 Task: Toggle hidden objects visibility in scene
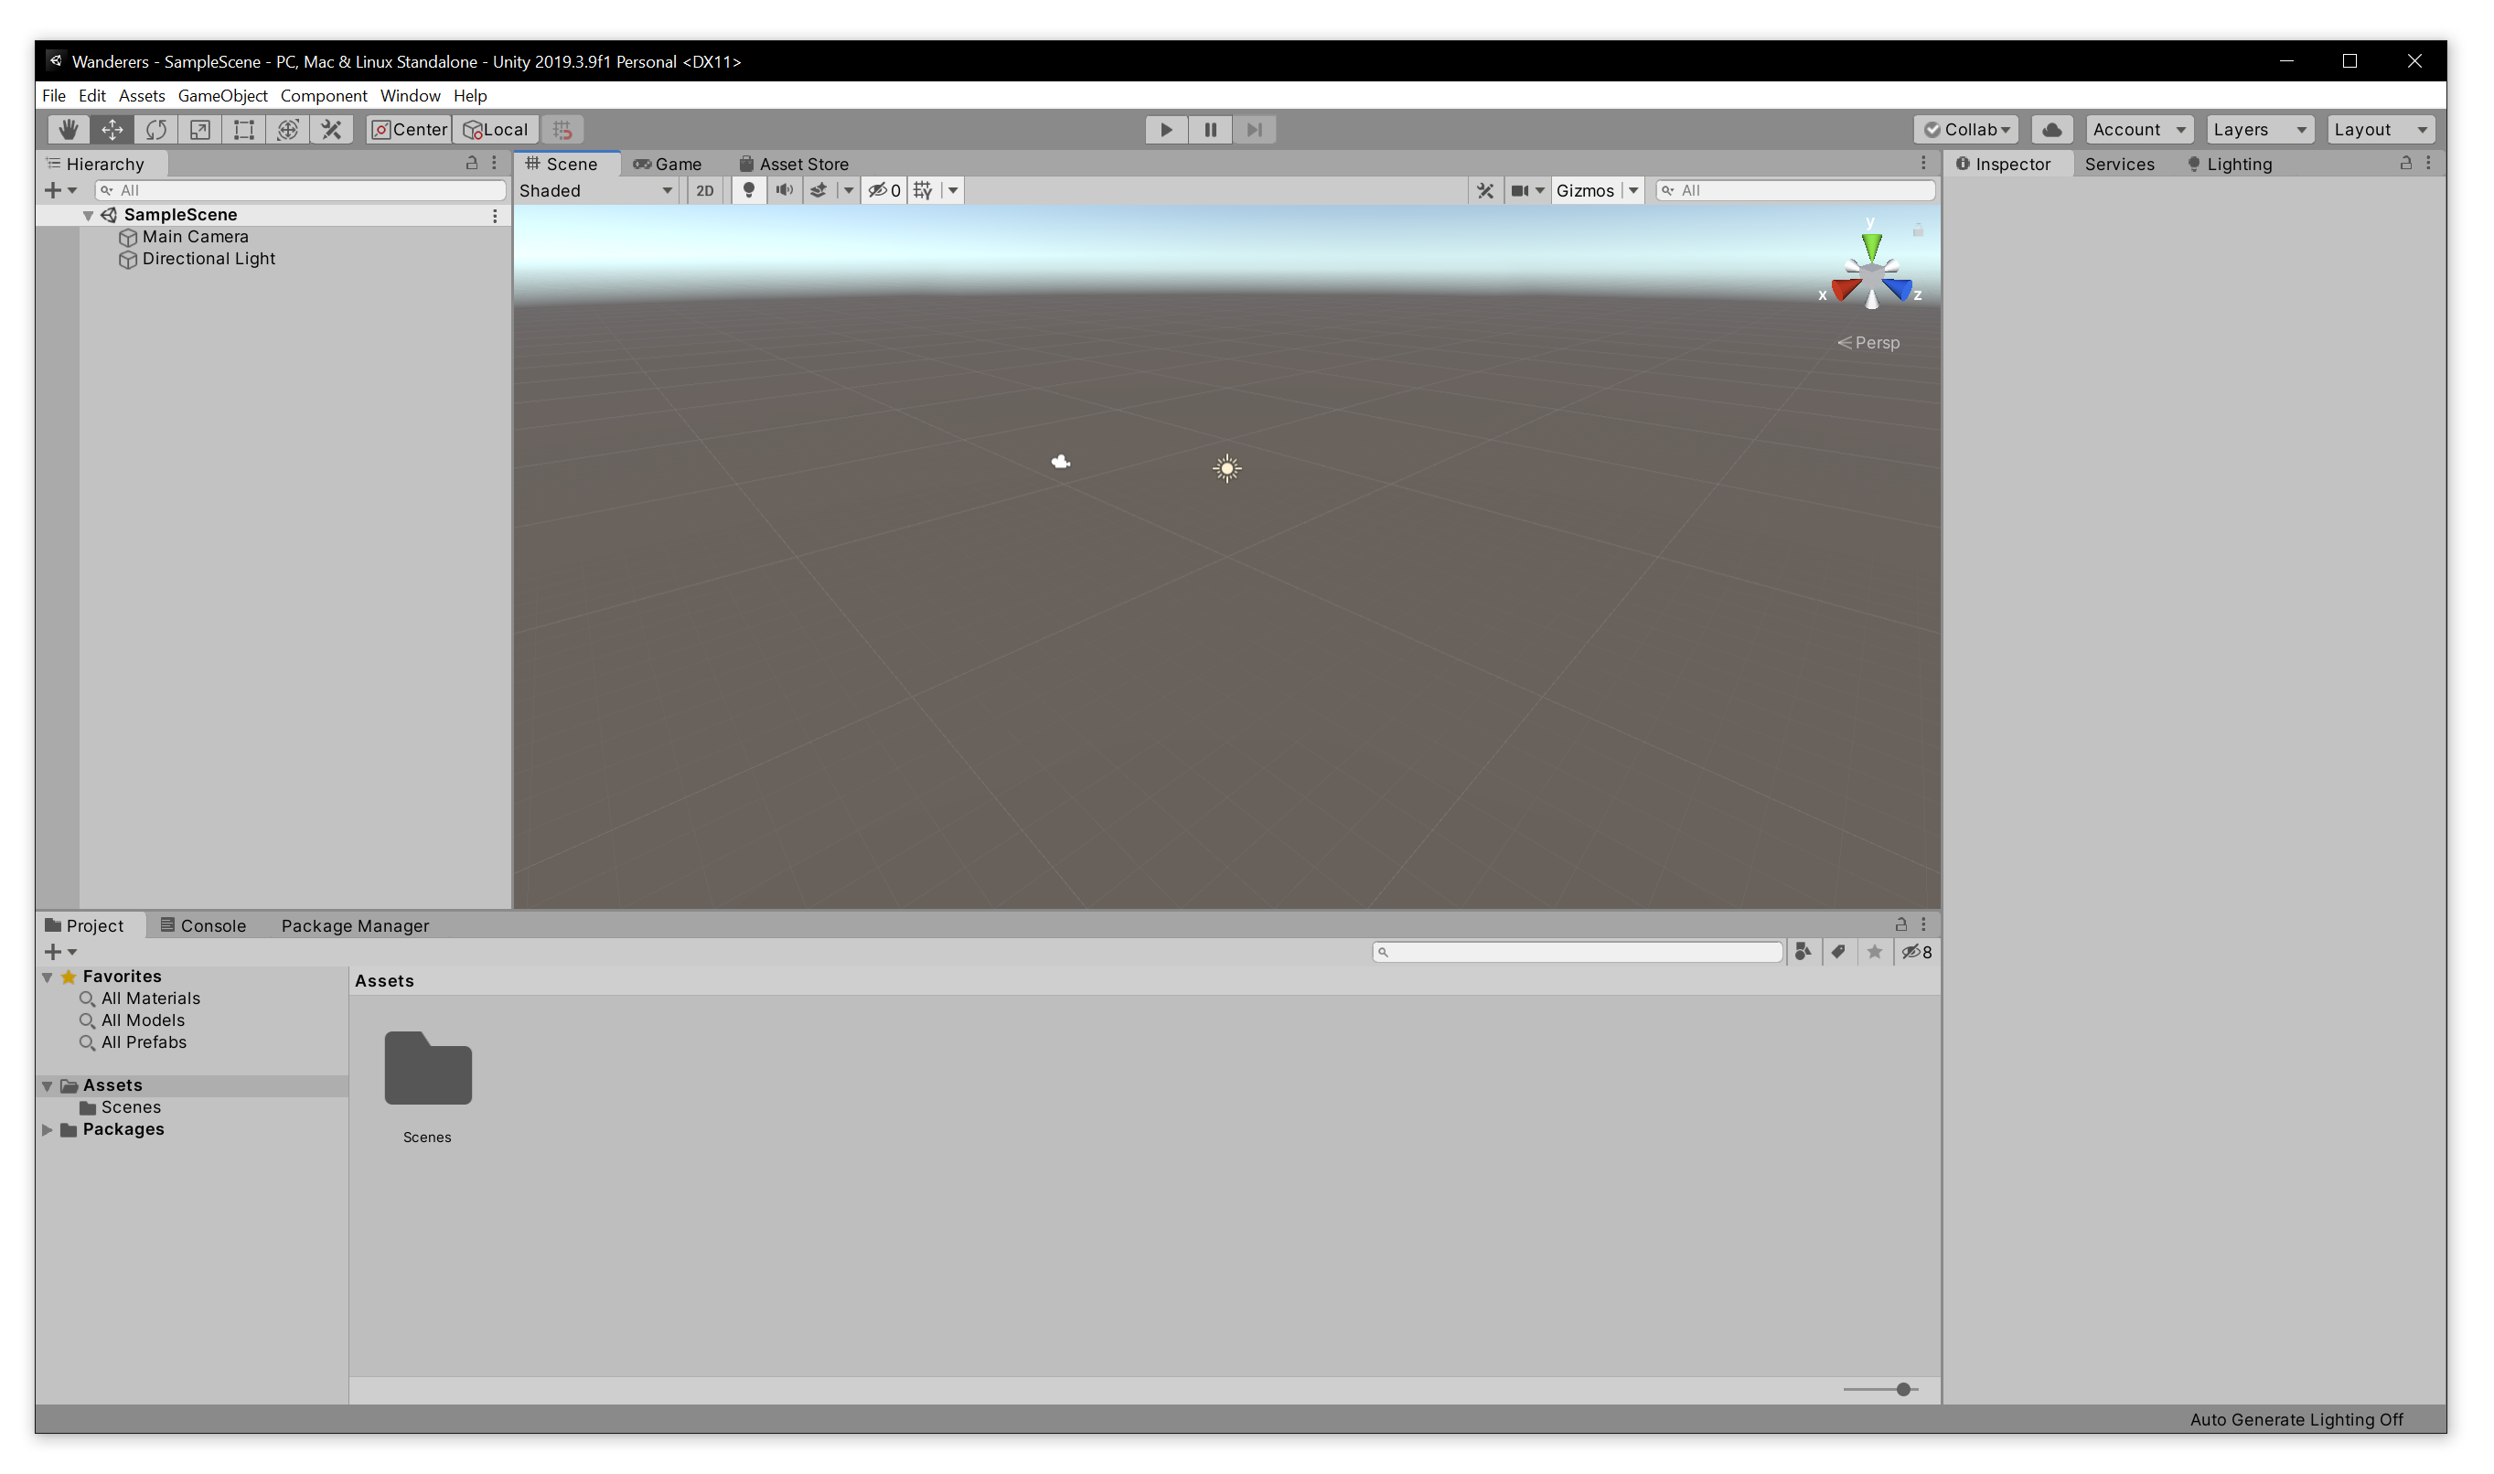point(885,191)
